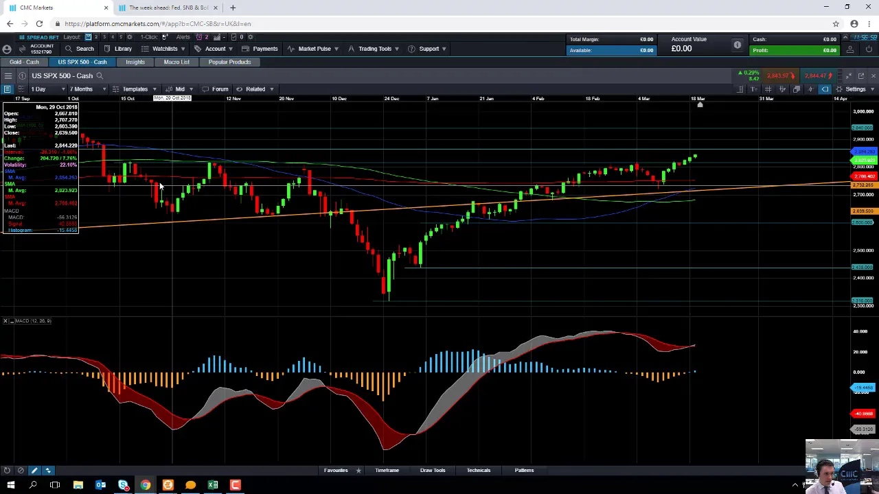This screenshot has width=879, height=494.
Task: Expand the Watchlists dropdown
Action: 163,49
